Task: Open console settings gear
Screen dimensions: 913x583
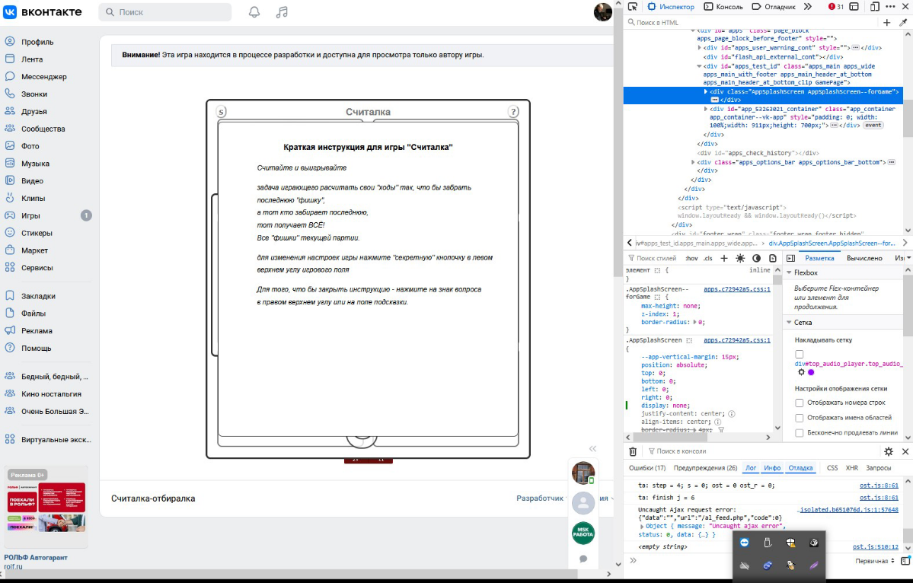Action: 889,451
